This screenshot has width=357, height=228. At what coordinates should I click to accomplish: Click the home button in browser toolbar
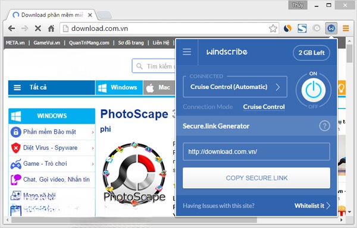point(51,28)
